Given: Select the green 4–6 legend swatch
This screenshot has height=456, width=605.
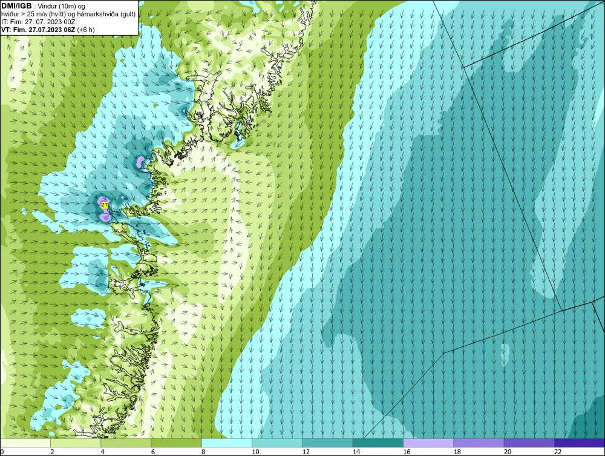Looking at the screenshot, I should point(126,443).
